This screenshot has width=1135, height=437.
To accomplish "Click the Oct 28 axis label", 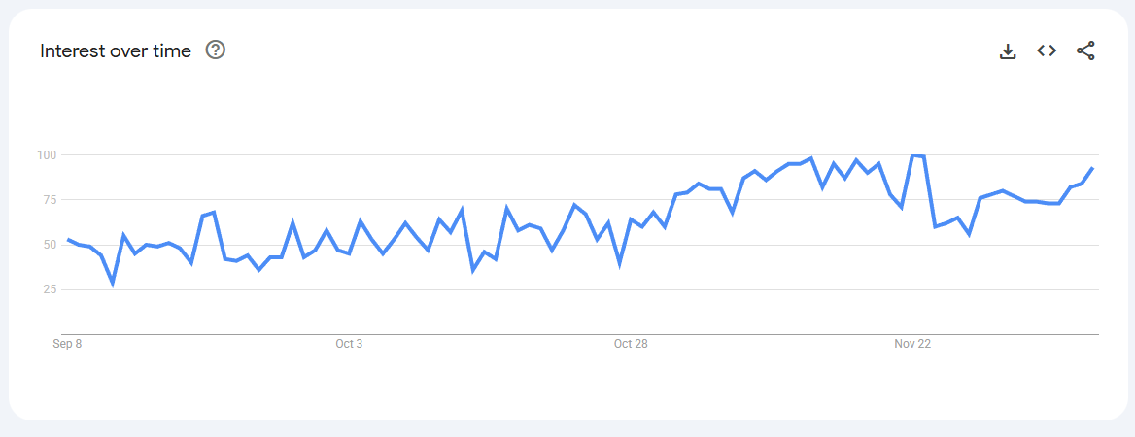I will pos(631,344).
